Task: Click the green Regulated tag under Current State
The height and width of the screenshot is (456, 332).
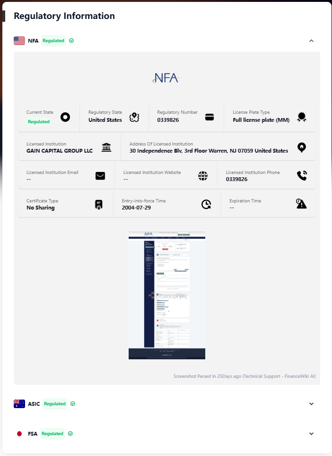Action: point(39,121)
